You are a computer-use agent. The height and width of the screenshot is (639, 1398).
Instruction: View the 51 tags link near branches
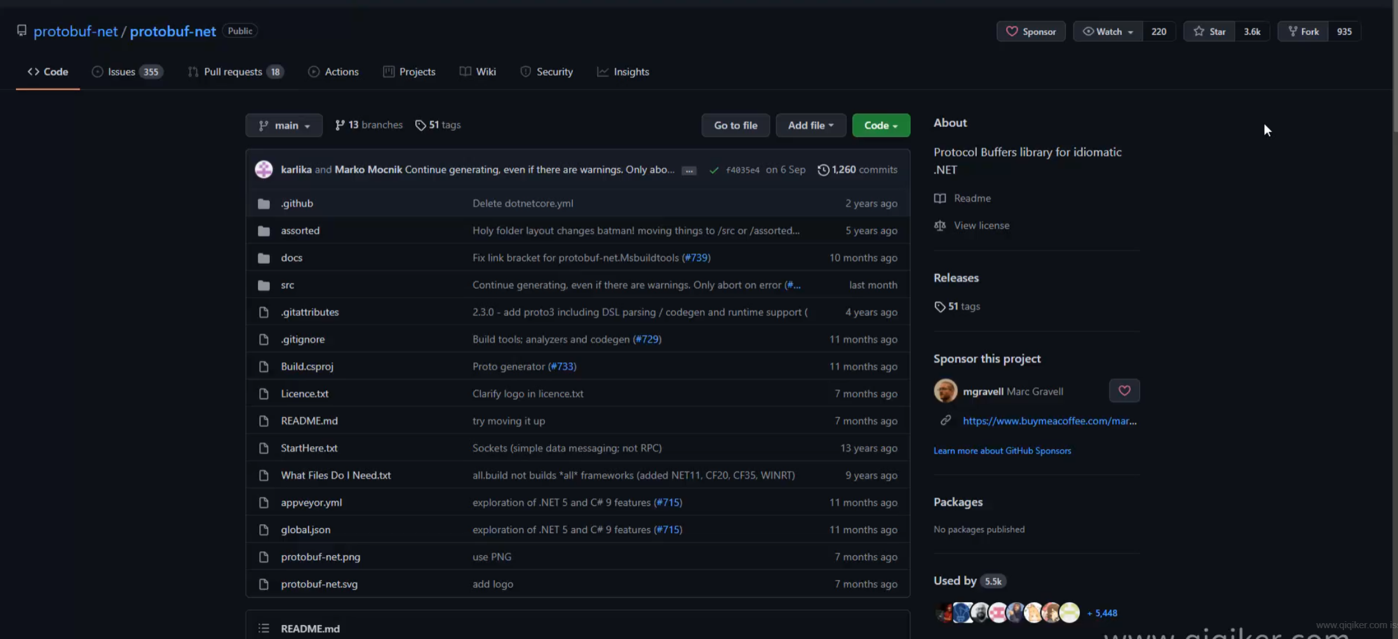point(438,125)
